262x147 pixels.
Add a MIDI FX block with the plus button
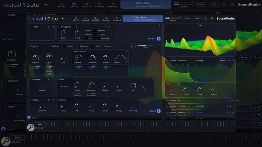pos(159,39)
